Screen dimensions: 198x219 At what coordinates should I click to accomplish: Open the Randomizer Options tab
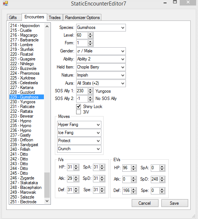(x=82, y=18)
